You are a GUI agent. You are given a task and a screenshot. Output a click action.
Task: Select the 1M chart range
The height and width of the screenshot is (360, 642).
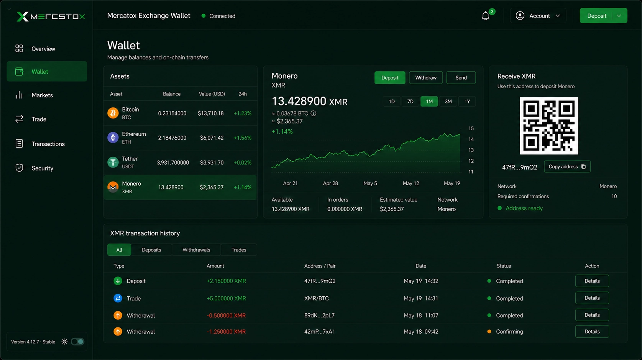(x=429, y=101)
